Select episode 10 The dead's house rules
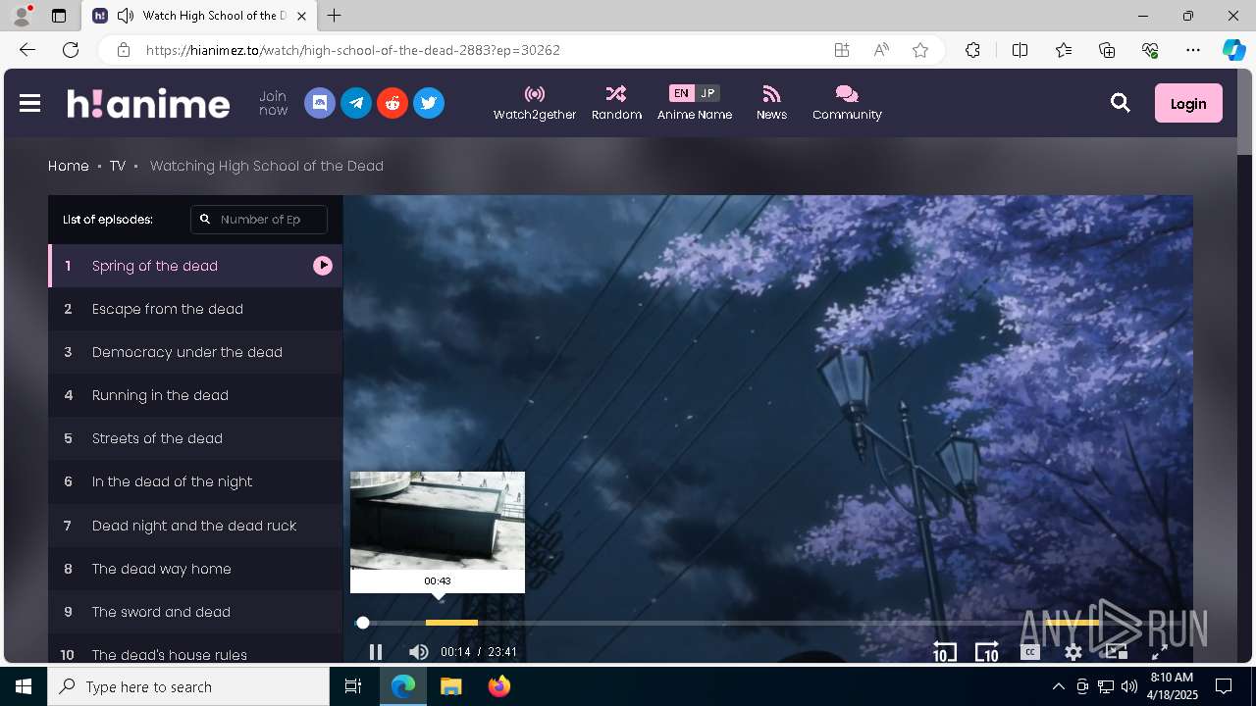1256x706 pixels. tap(195, 649)
